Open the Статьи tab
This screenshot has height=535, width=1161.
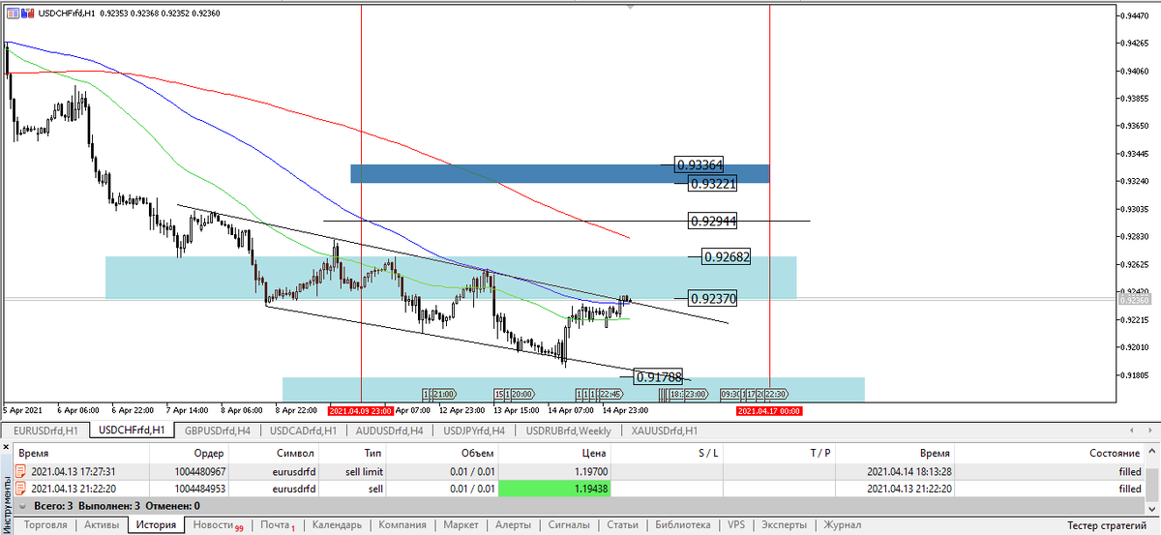621,525
